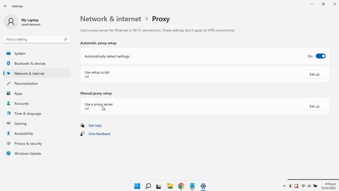Open Privacy & security shield icon

pos(8,143)
